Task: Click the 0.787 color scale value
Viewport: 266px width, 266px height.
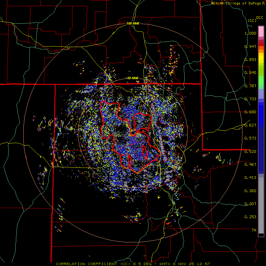Action: coord(250,86)
